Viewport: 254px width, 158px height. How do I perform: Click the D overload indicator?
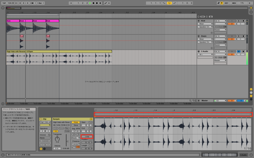pos(250,3)
